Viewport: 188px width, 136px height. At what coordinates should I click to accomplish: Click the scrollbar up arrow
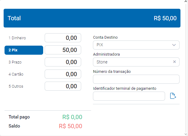pos(186,2)
